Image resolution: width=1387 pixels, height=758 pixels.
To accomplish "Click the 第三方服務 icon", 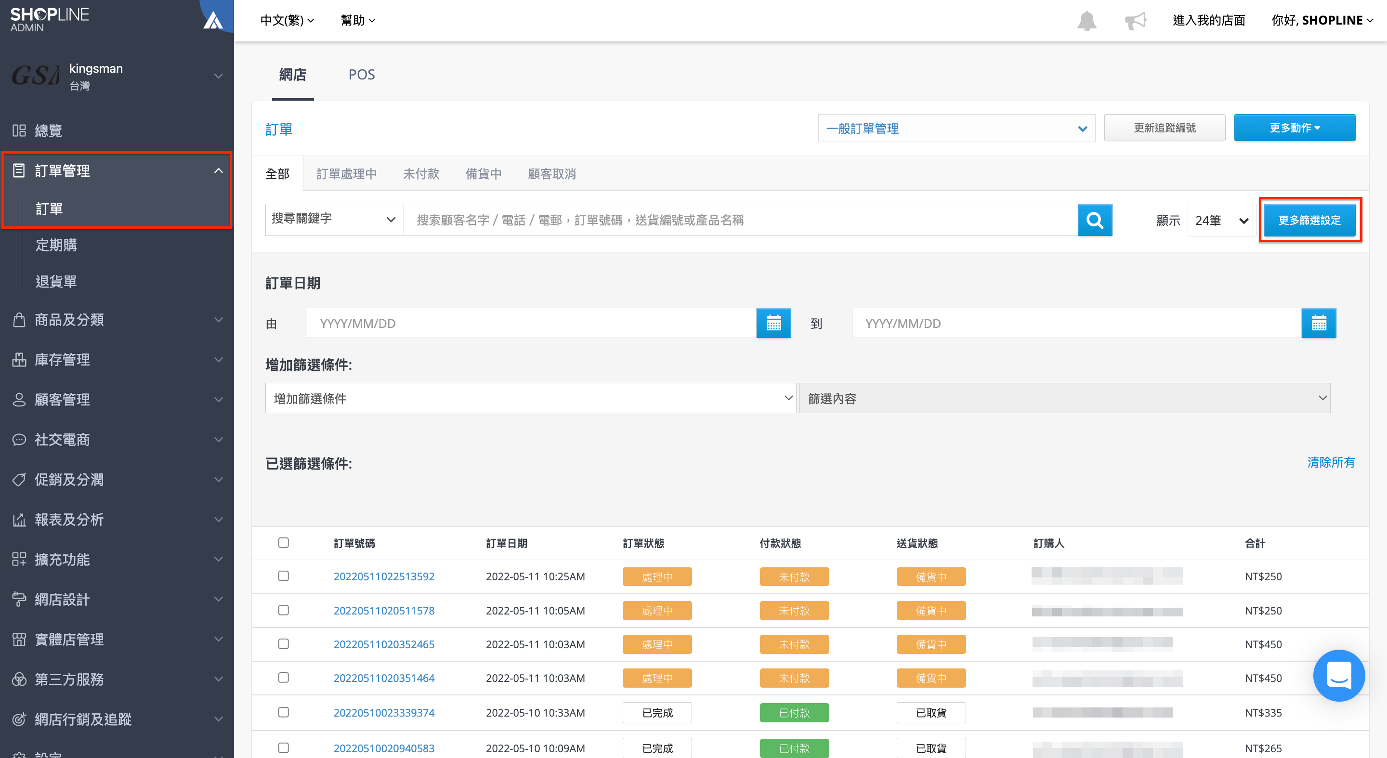I will point(19,679).
